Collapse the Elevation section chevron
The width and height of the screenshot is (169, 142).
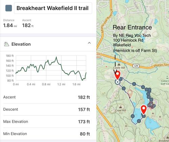89,43
